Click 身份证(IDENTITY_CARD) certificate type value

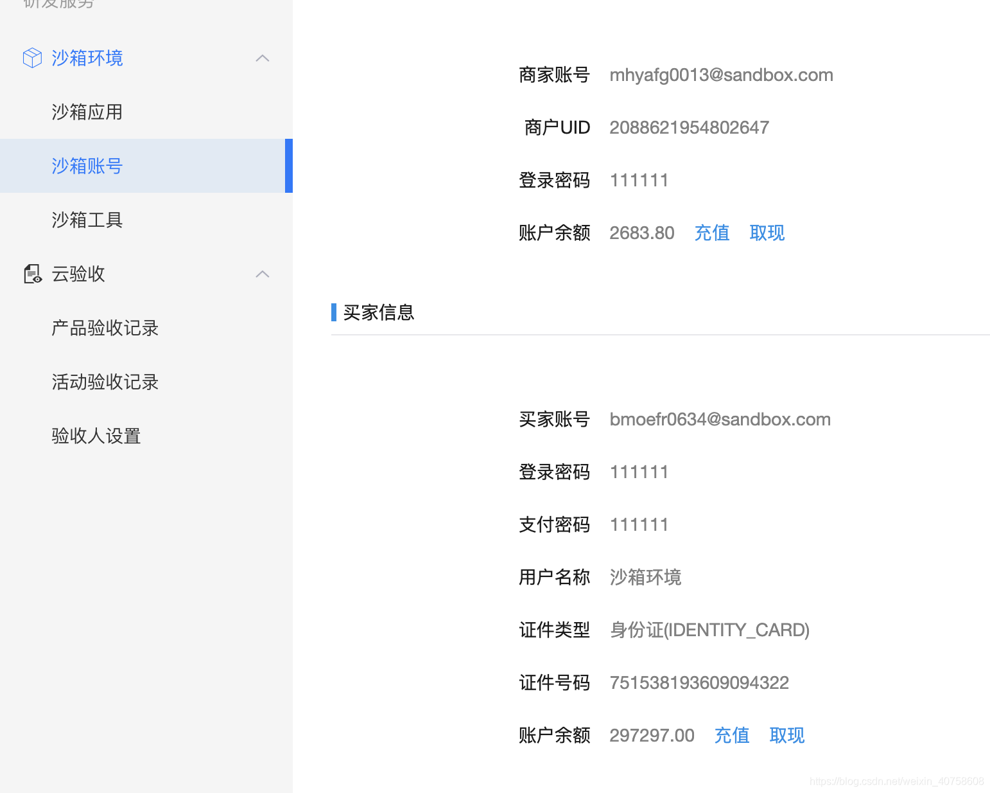709,630
